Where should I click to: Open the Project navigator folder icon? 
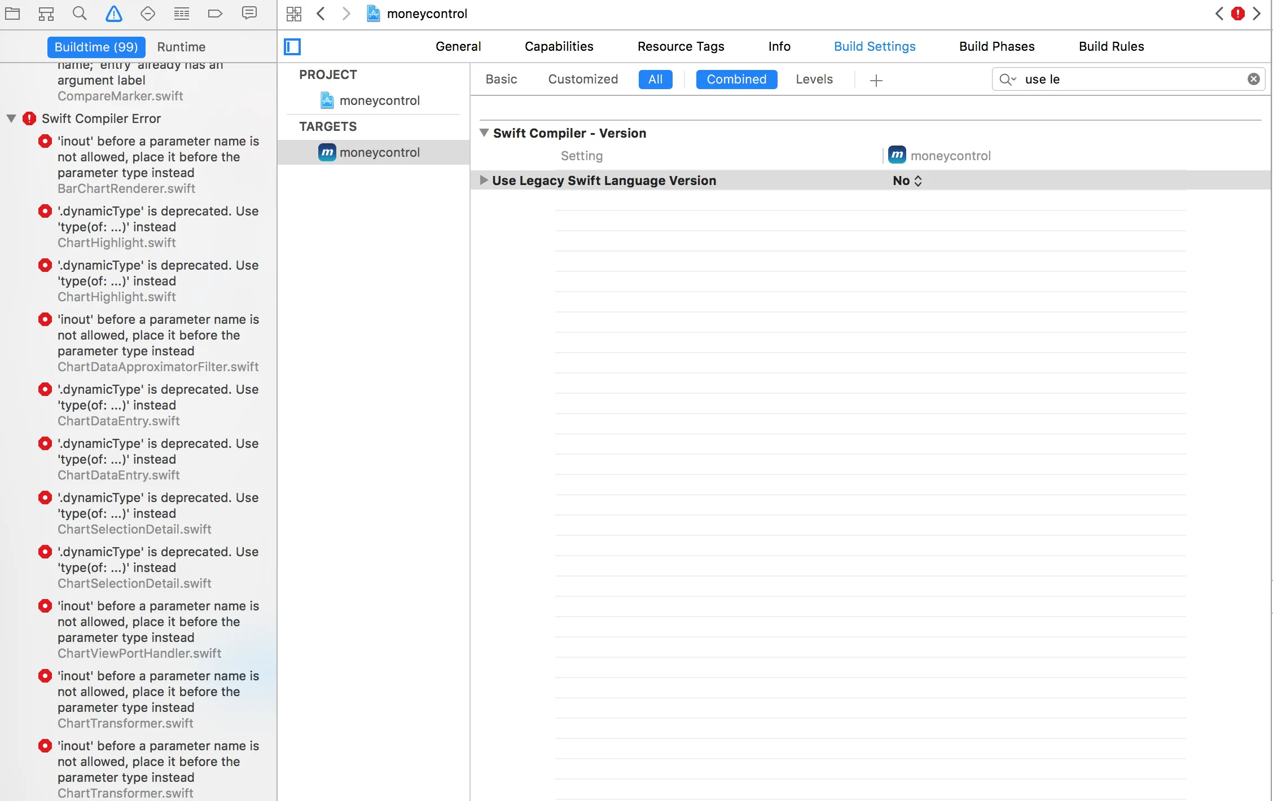pyautogui.click(x=12, y=14)
